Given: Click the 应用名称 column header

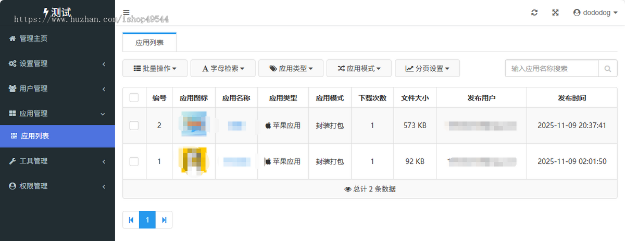Looking at the screenshot, I should click(x=236, y=98).
